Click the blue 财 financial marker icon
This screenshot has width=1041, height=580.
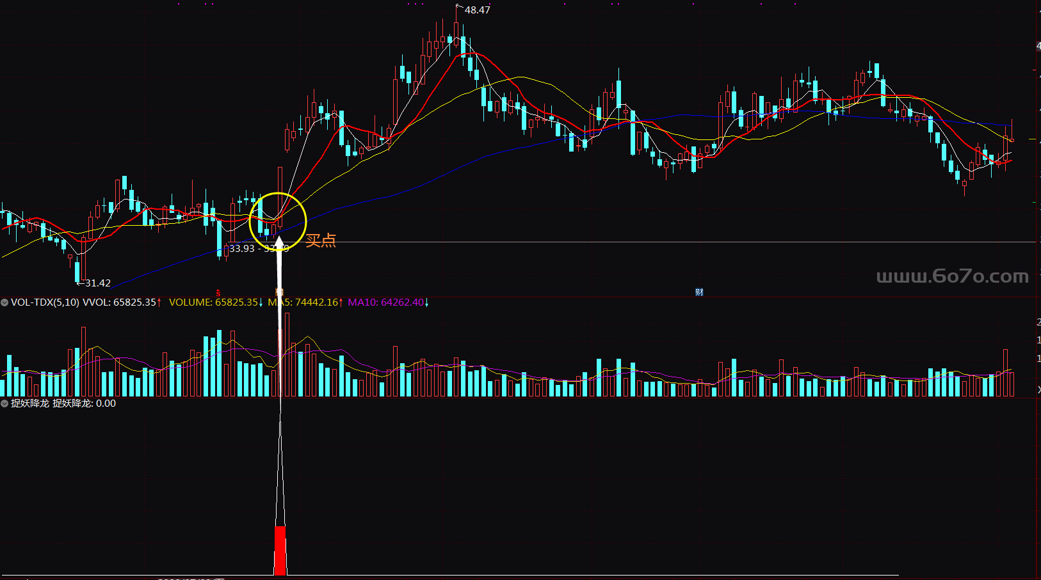point(699,292)
